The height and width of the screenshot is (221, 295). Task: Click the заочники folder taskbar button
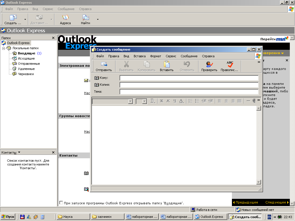[108, 217]
